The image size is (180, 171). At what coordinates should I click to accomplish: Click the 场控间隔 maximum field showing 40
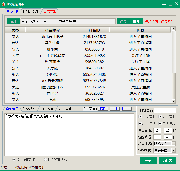click(x=168, y=137)
